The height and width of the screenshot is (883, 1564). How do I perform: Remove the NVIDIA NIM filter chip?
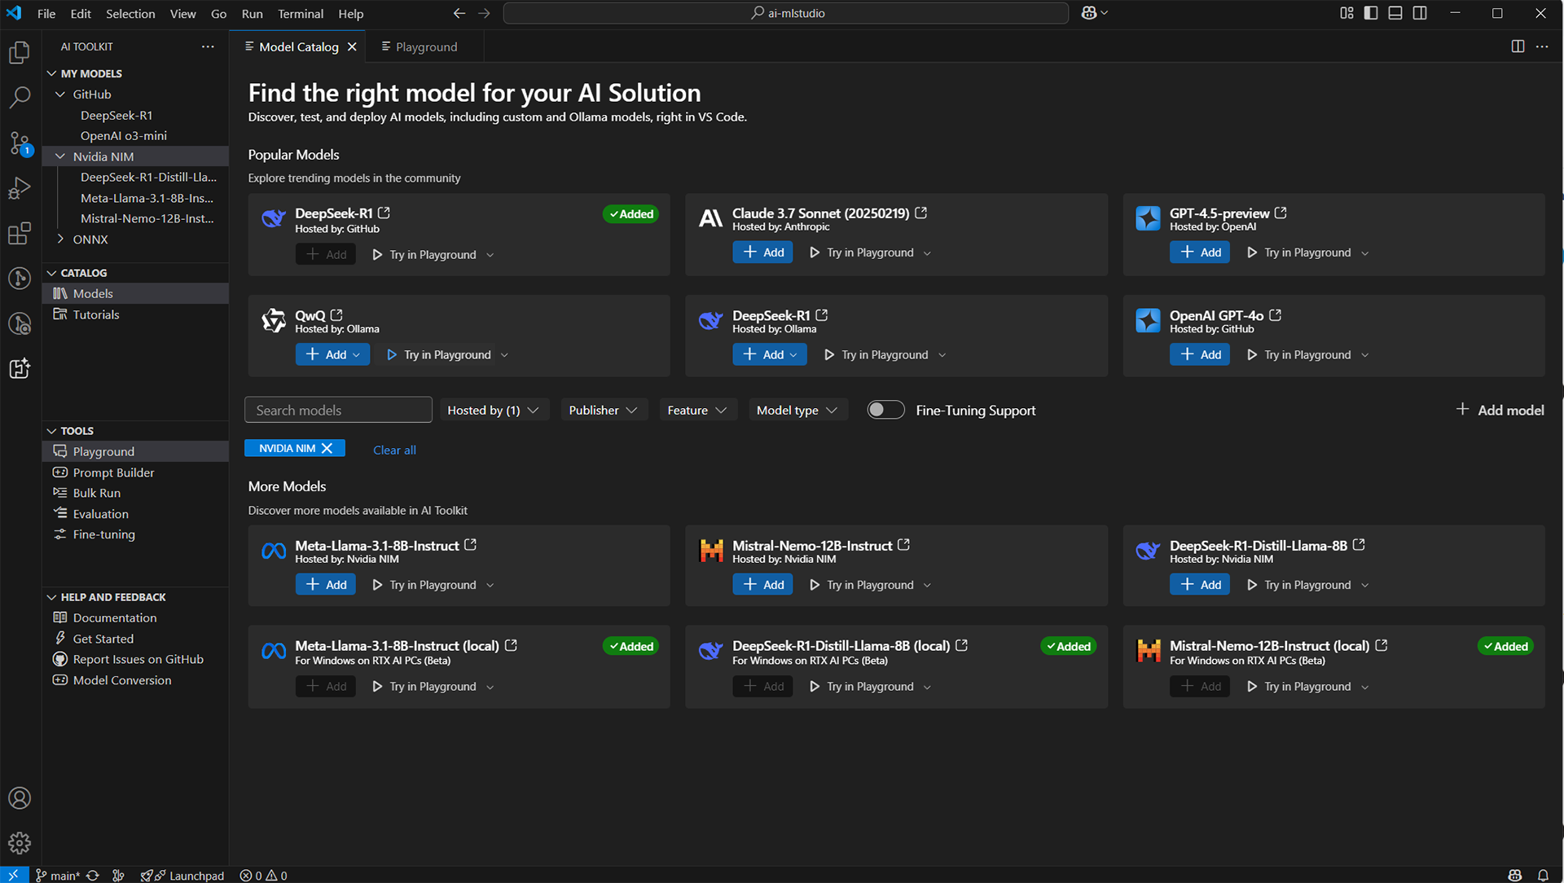(x=327, y=448)
